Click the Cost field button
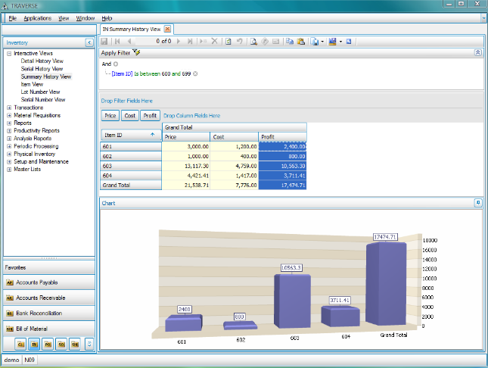The height and width of the screenshot is (368, 488). [x=130, y=116]
